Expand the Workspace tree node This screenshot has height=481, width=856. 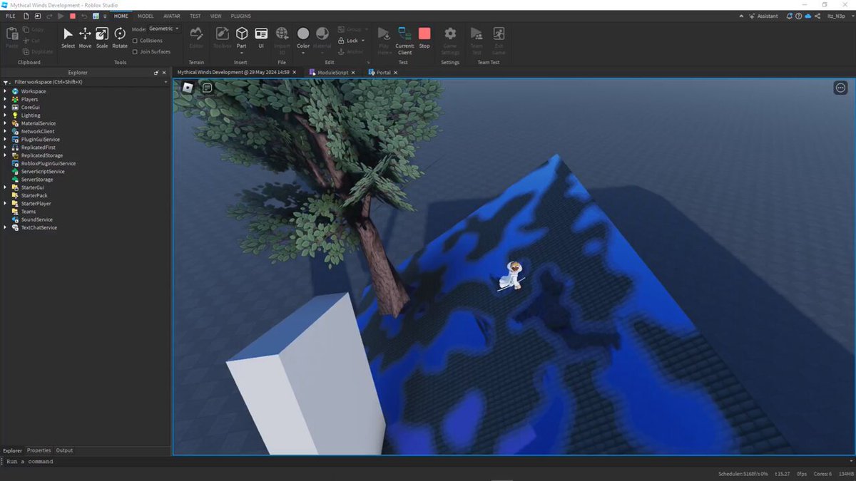coord(6,91)
